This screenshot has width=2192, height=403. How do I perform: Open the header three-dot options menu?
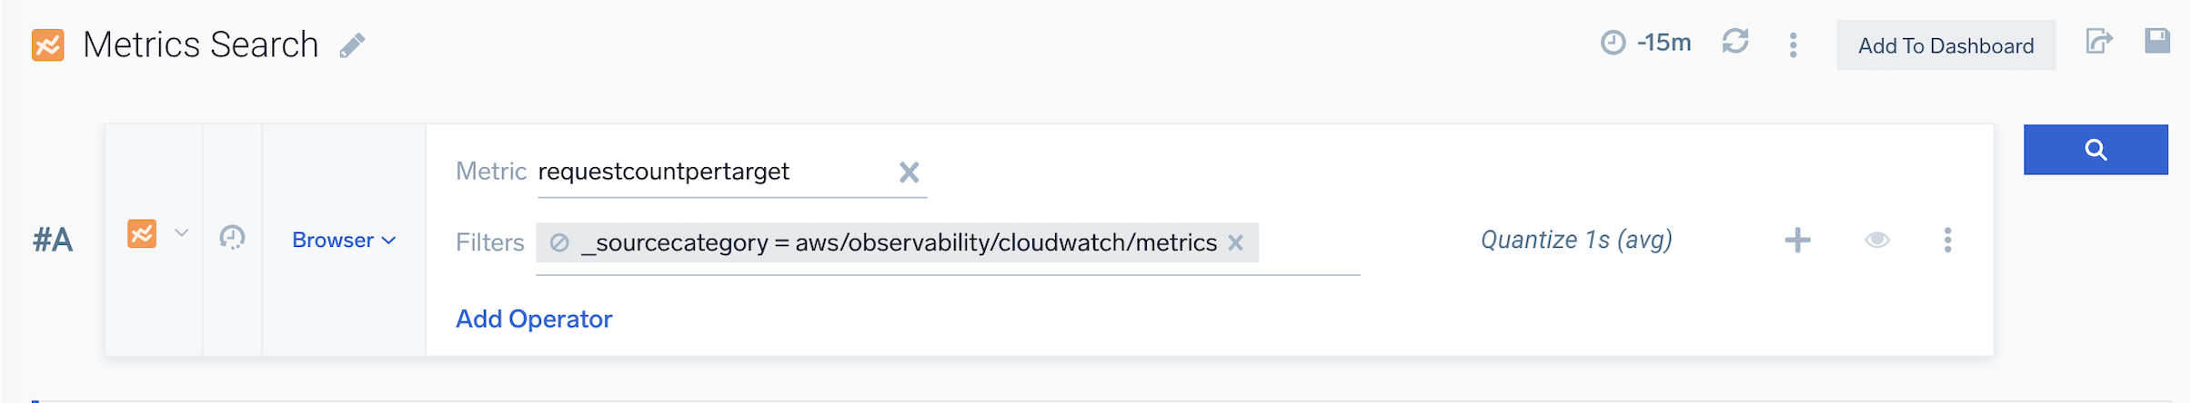(x=1793, y=45)
